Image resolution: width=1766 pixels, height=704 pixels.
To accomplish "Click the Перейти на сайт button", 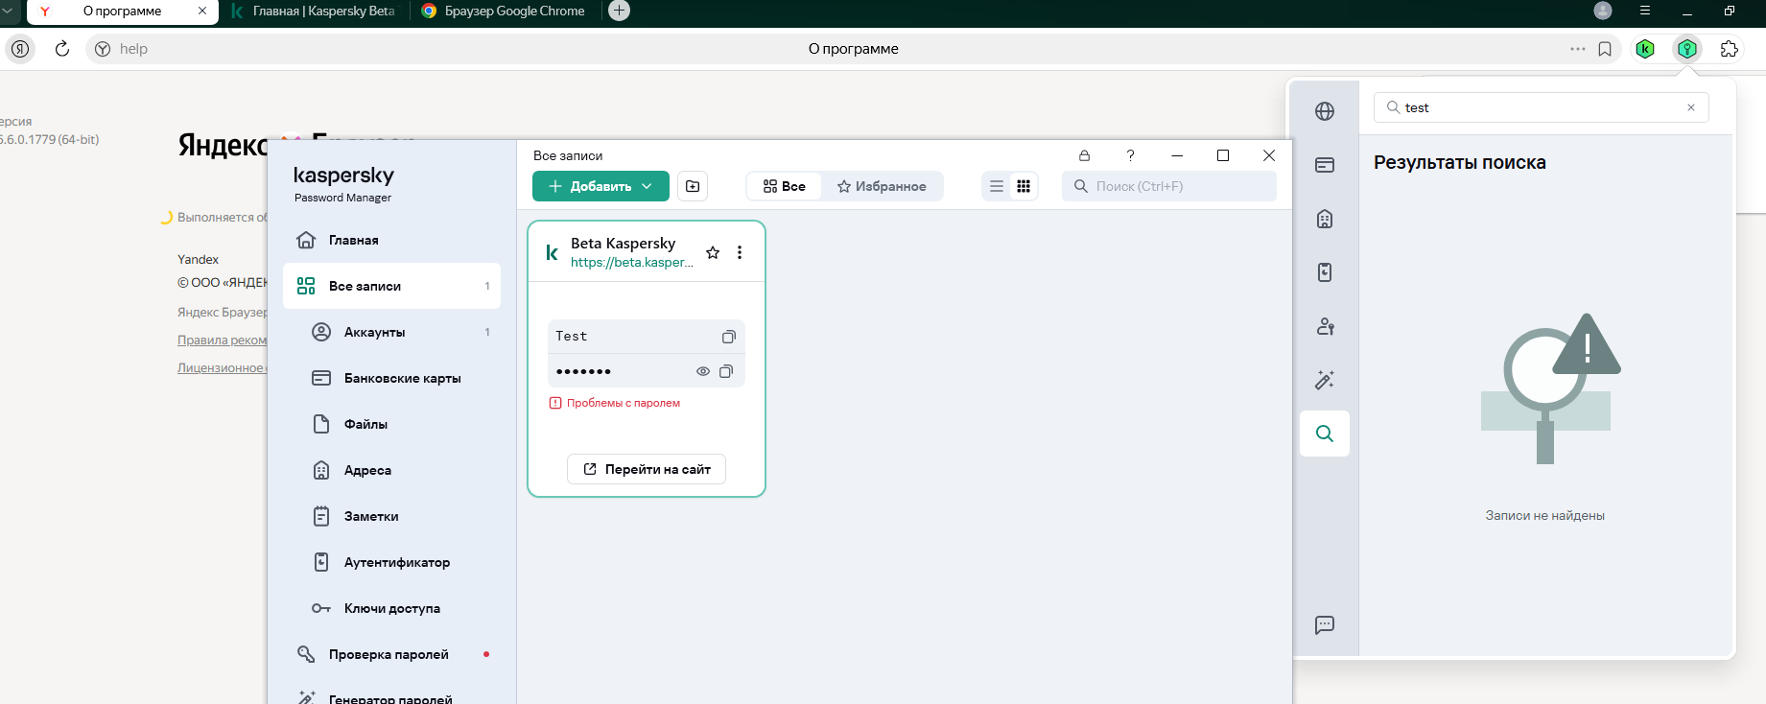I will coord(647,469).
